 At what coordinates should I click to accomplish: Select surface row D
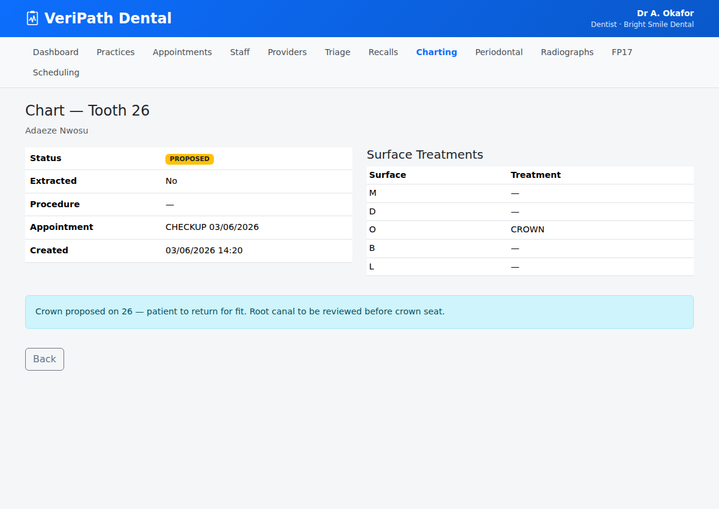tap(530, 212)
